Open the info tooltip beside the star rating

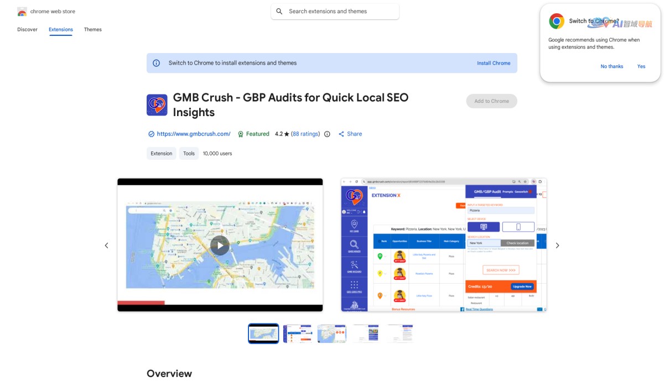(327, 134)
